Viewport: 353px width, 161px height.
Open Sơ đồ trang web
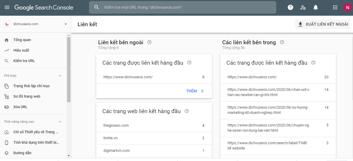tap(33, 96)
